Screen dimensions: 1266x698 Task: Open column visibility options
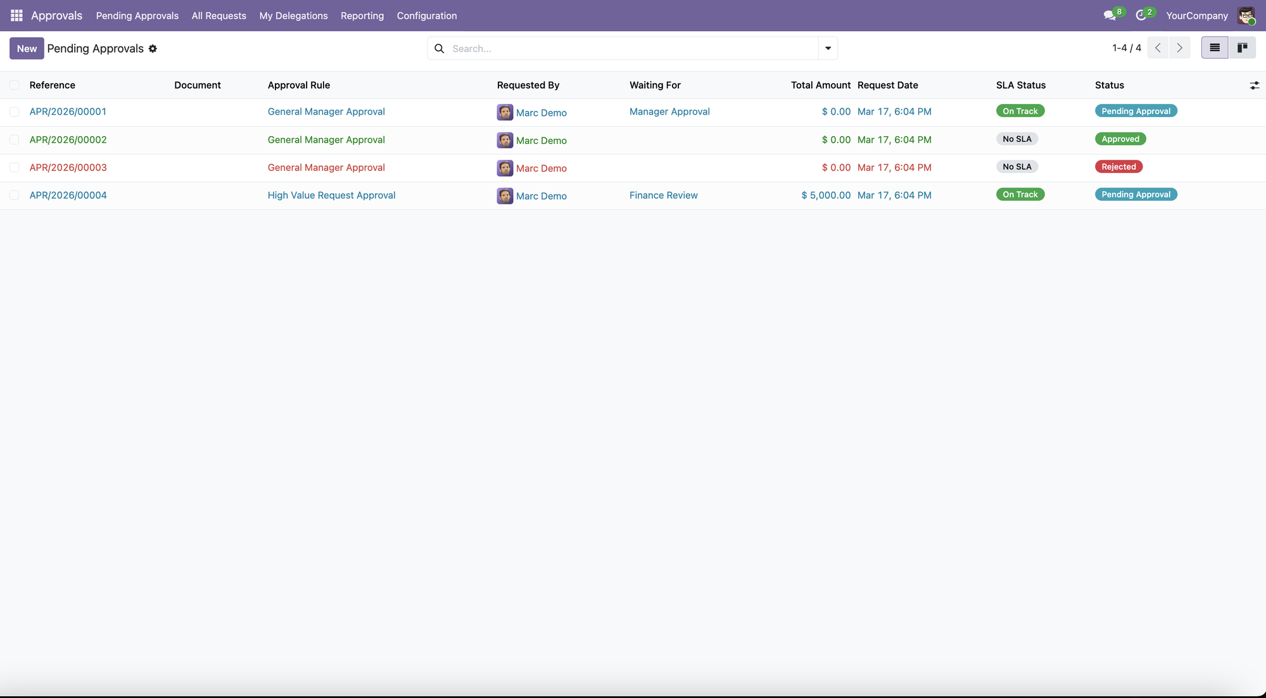pyautogui.click(x=1255, y=85)
